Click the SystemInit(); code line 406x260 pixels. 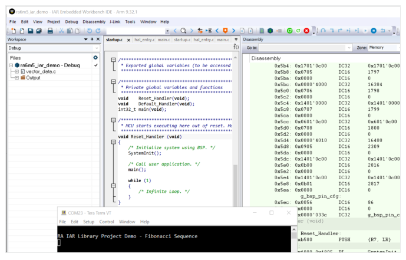(x=144, y=153)
